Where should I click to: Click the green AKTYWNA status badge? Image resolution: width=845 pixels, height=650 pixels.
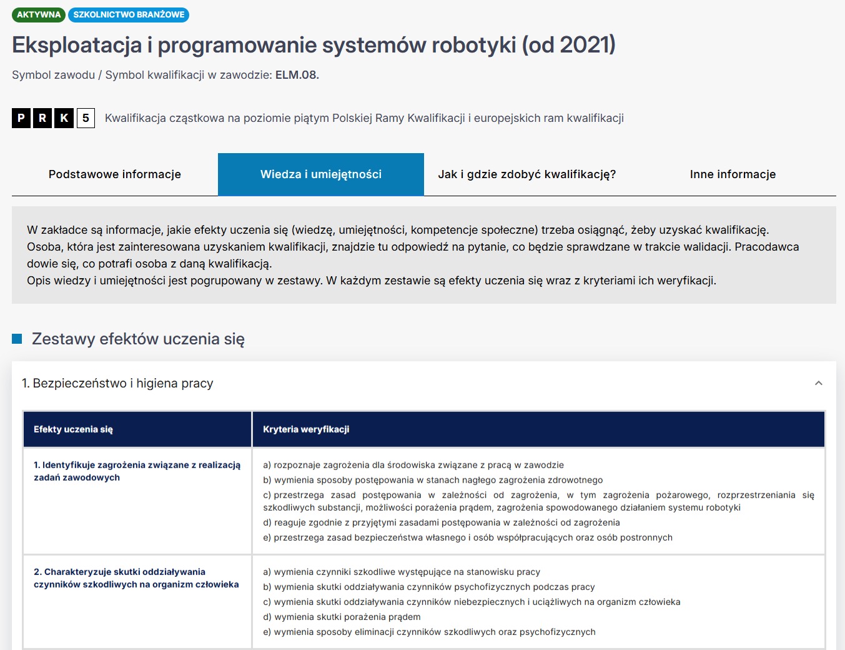coord(39,14)
